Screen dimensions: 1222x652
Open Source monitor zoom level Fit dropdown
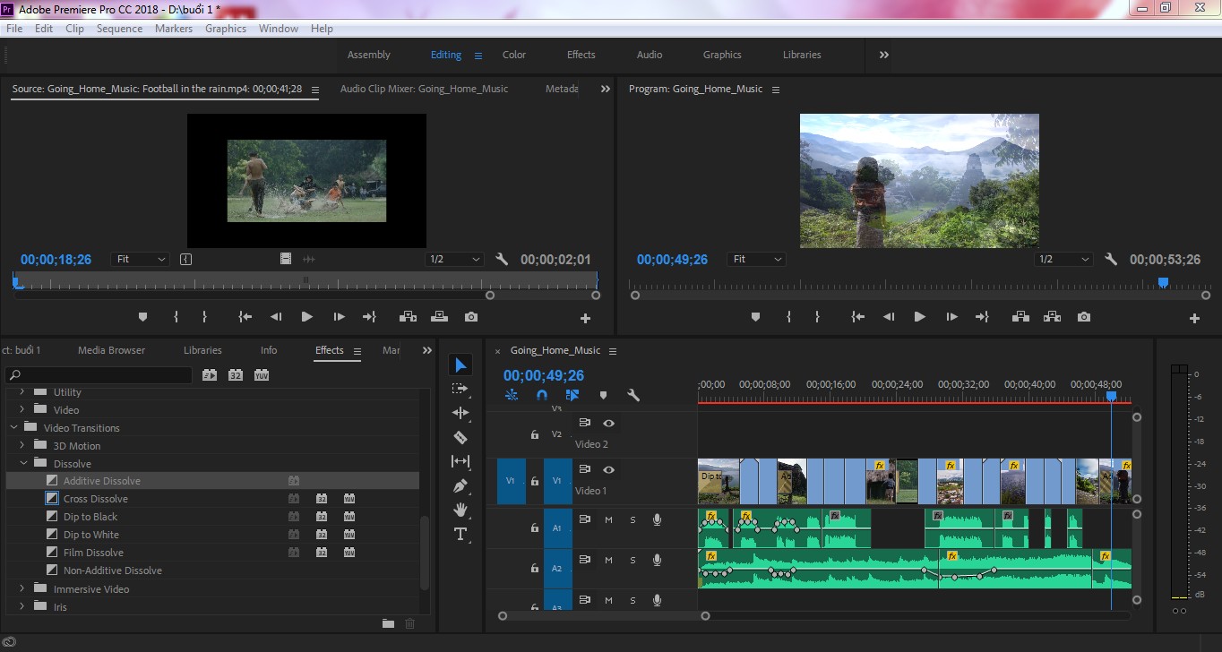141,259
